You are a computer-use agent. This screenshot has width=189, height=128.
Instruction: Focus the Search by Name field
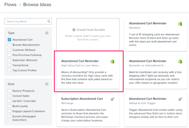coord(28,21)
